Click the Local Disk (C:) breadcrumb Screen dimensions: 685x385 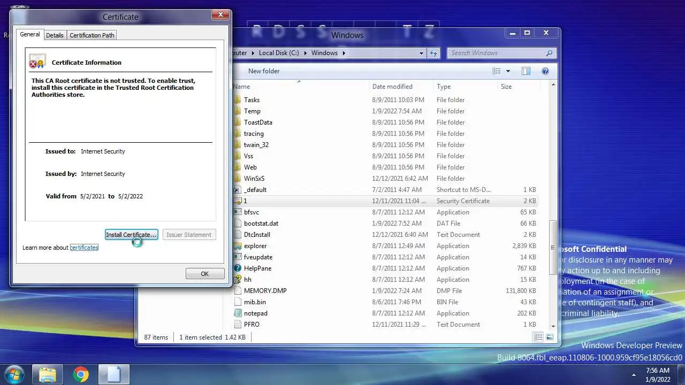tap(279, 53)
